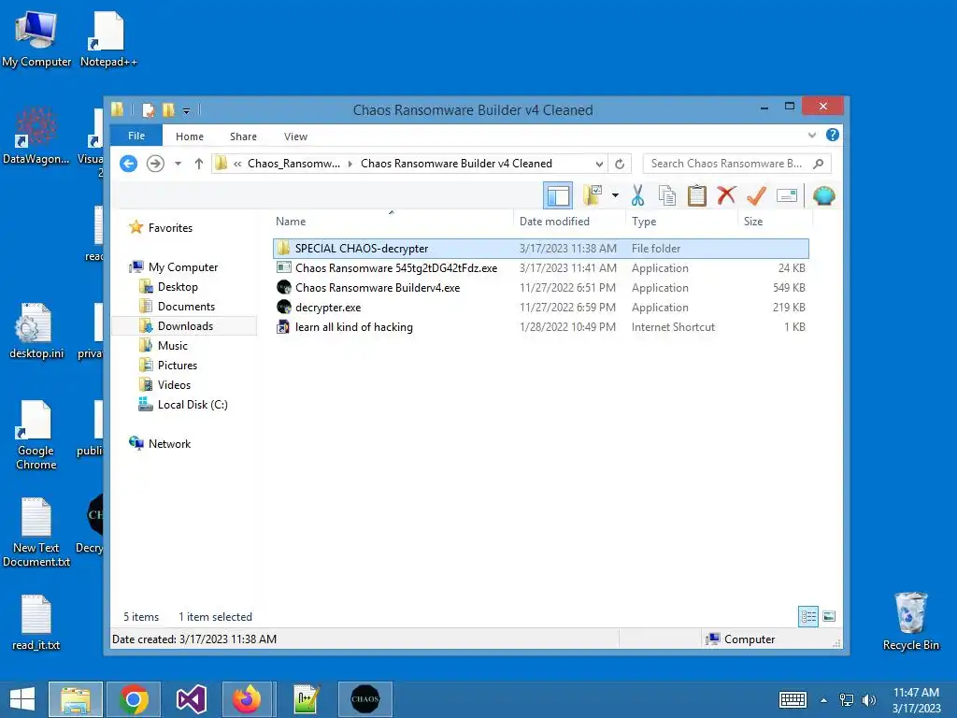Viewport: 957px width, 718px height.
Task: Click the globe shell icon in toolbar
Action: [x=824, y=196]
